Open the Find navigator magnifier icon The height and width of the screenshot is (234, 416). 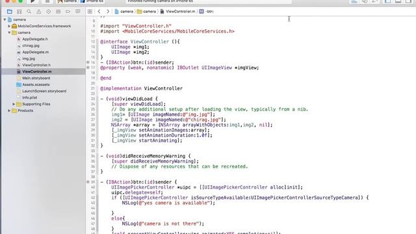pos(29,12)
